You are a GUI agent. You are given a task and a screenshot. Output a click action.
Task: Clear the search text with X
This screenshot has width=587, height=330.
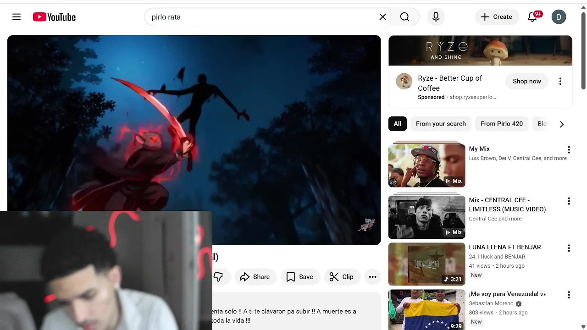coord(382,17)
